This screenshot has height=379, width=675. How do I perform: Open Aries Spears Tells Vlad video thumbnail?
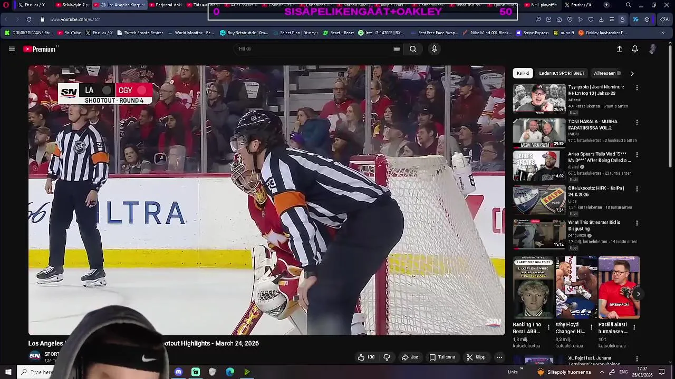539,166
